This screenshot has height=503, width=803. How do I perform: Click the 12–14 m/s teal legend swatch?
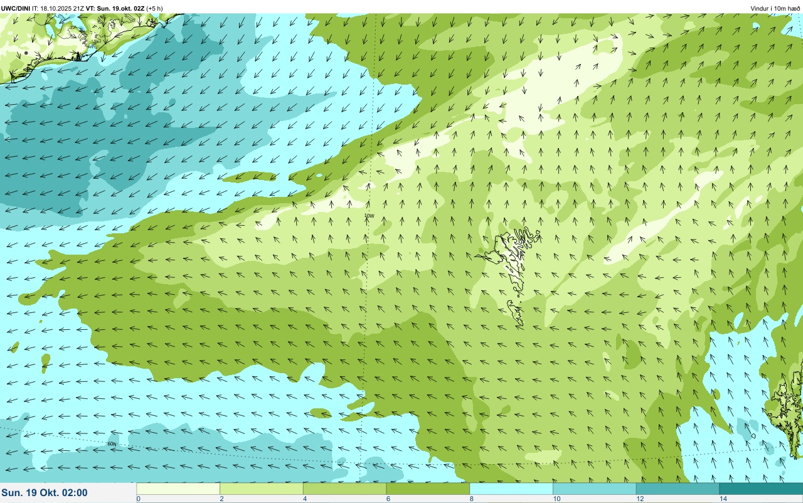[x=678, y=489]
